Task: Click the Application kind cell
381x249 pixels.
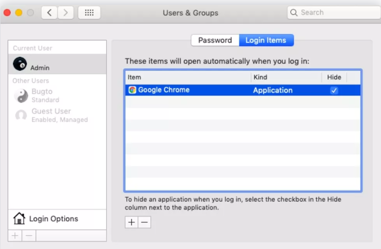Action: coord(273,90)
